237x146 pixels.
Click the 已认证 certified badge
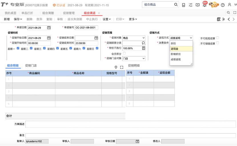click(59, 5)
